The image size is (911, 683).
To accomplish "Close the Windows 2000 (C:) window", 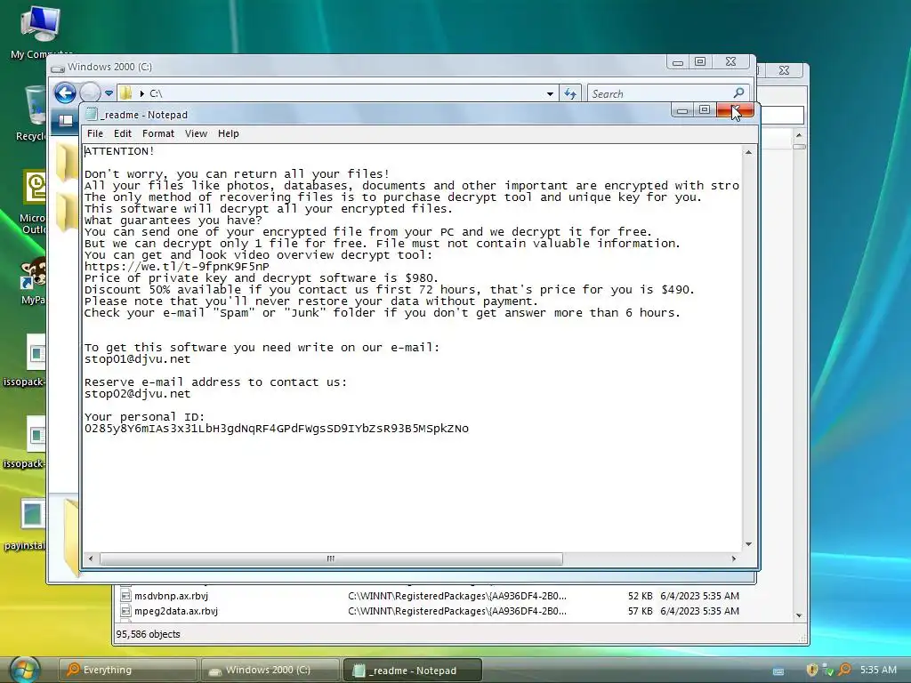I will (731, 61).
